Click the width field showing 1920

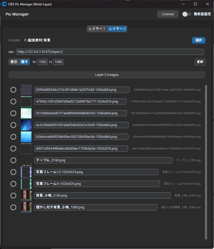(x=42, y=62)
